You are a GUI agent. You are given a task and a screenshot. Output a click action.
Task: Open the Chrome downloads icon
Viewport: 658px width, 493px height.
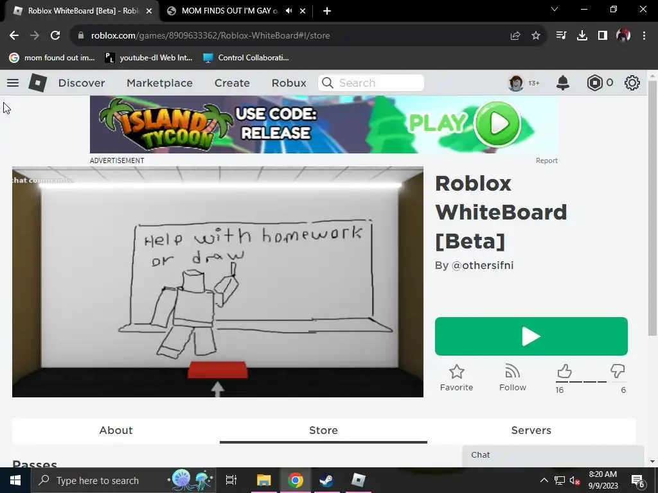(582, 36)
